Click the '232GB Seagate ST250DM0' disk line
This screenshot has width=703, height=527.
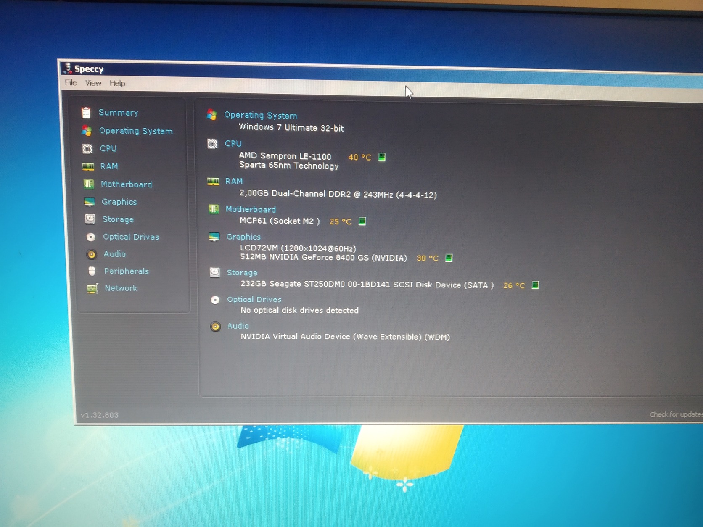[367, 285]
